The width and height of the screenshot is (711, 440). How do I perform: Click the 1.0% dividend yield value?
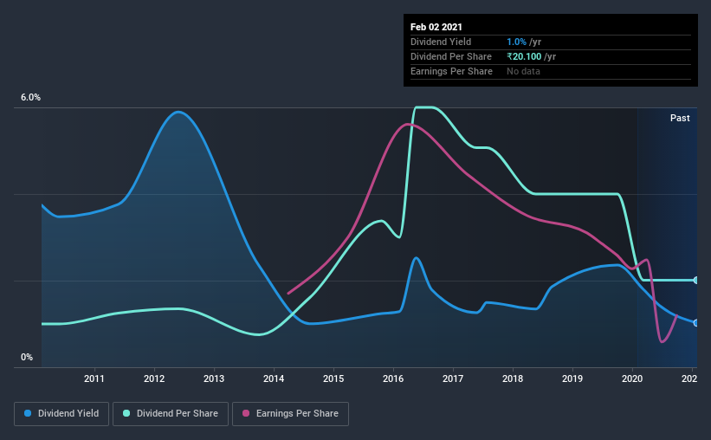point(516,42)
